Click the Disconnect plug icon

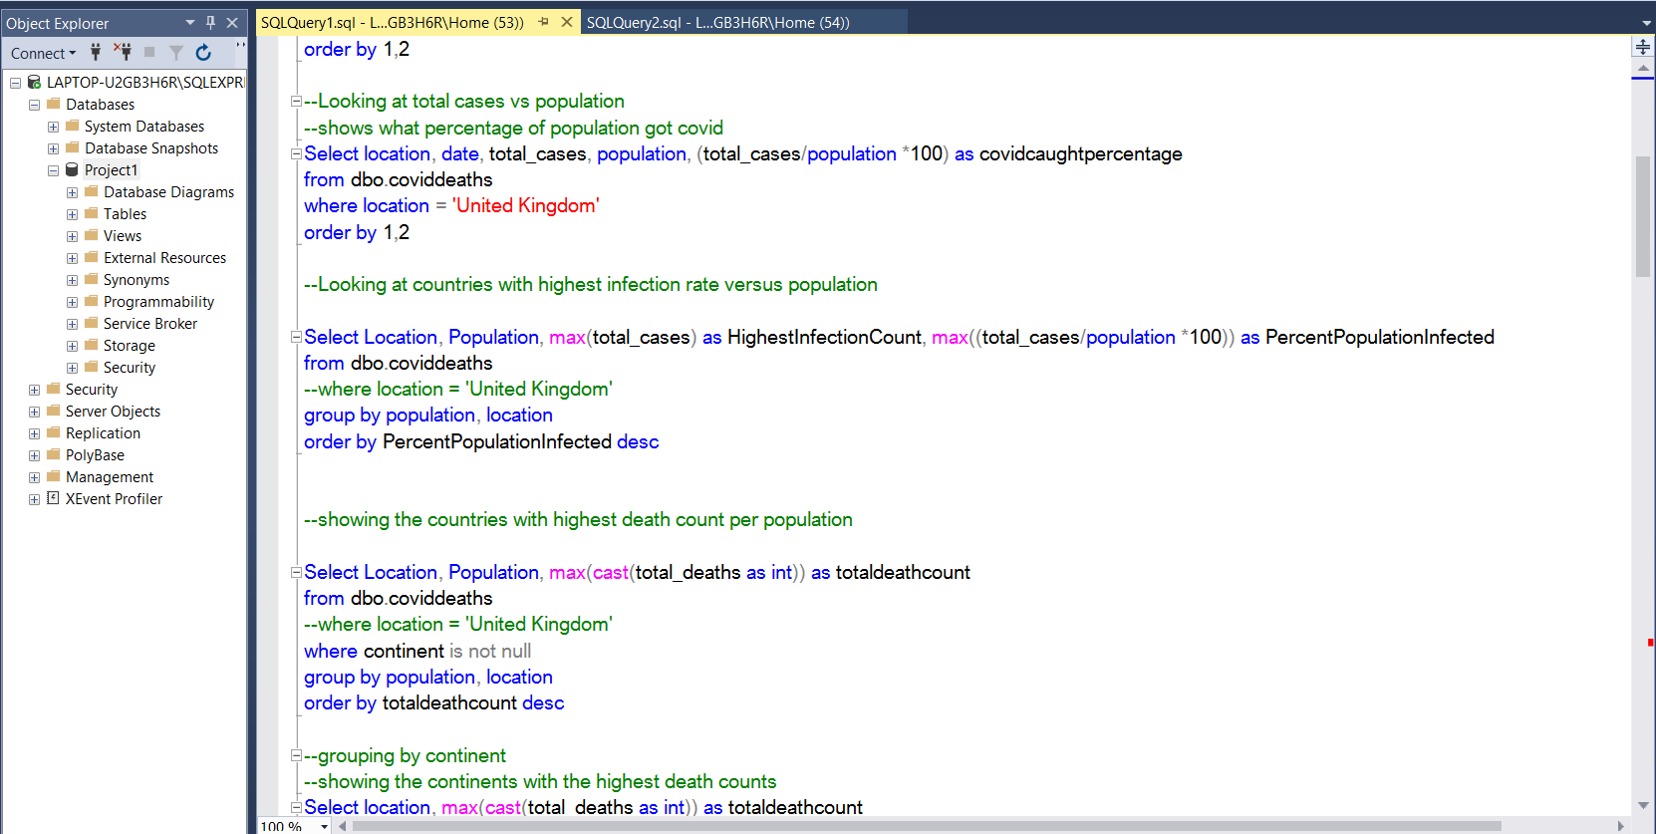click(123, 52)
